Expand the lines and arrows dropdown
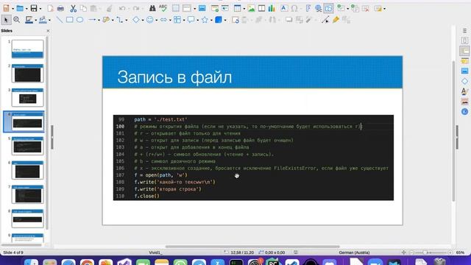This screenshot has height=265, width=471. pyautogui.click(x=99, y=20)
